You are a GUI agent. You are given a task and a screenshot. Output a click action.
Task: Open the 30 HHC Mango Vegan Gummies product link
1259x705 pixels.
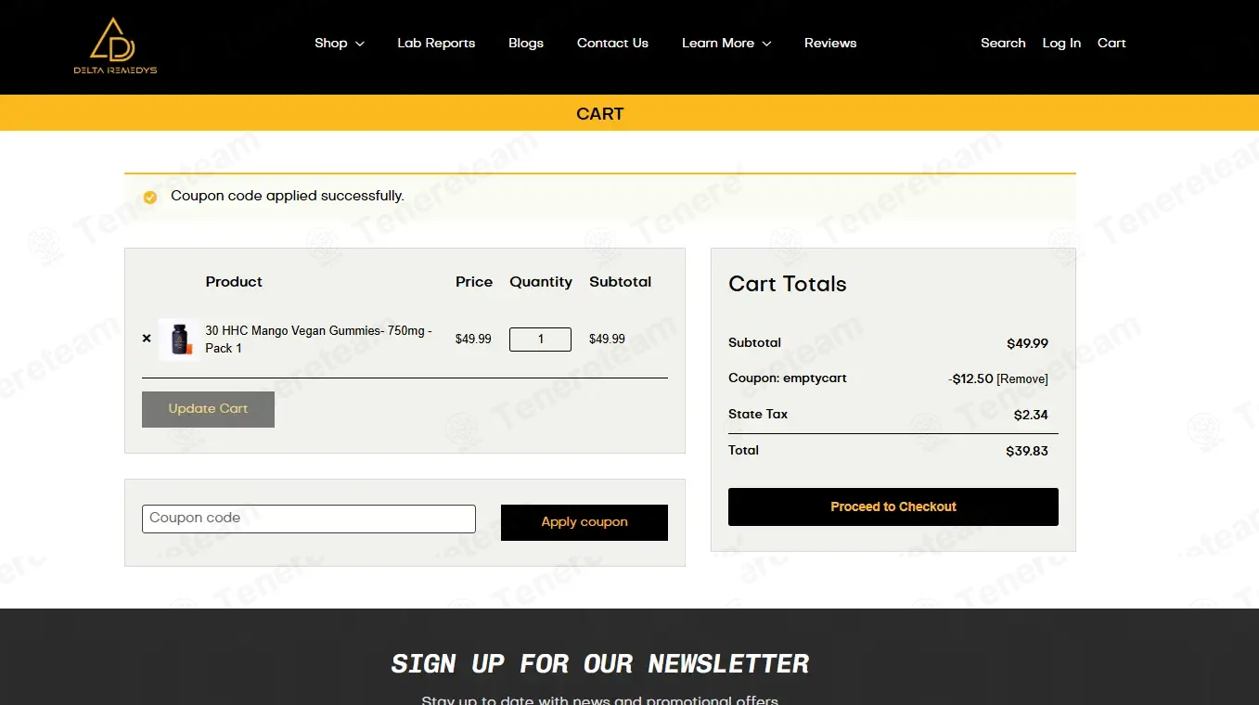point(318,340)
